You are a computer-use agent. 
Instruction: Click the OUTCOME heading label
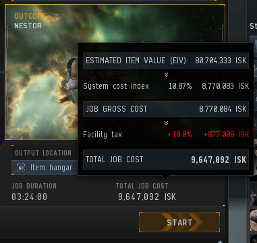click(30, 16)
